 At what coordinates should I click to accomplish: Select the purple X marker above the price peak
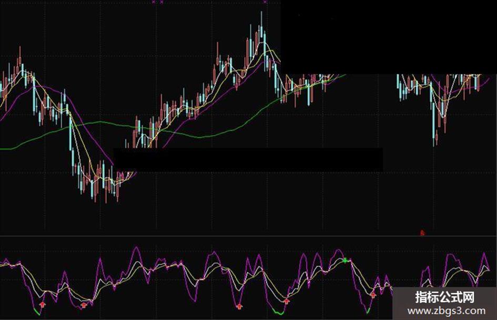pyautogui.click(x=265, y=2)
